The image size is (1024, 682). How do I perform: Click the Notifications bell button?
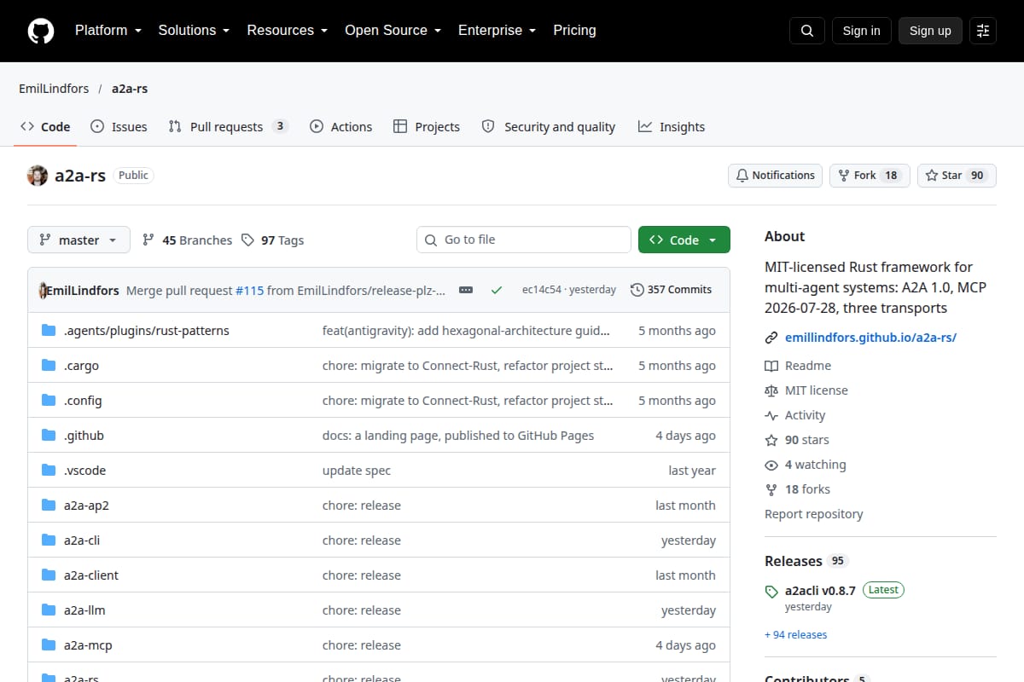(775, 176)
